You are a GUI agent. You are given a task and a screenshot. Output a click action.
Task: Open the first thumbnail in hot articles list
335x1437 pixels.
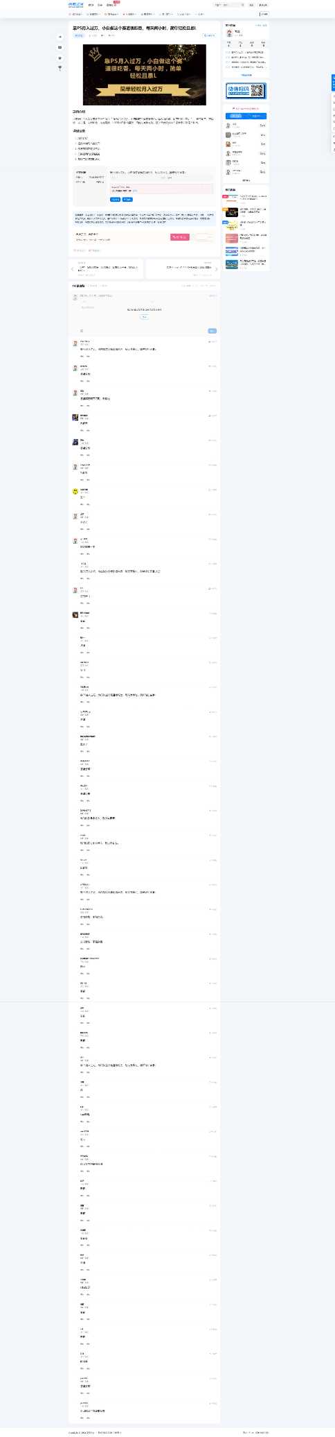pyautogui.click(x=231, y=198)
